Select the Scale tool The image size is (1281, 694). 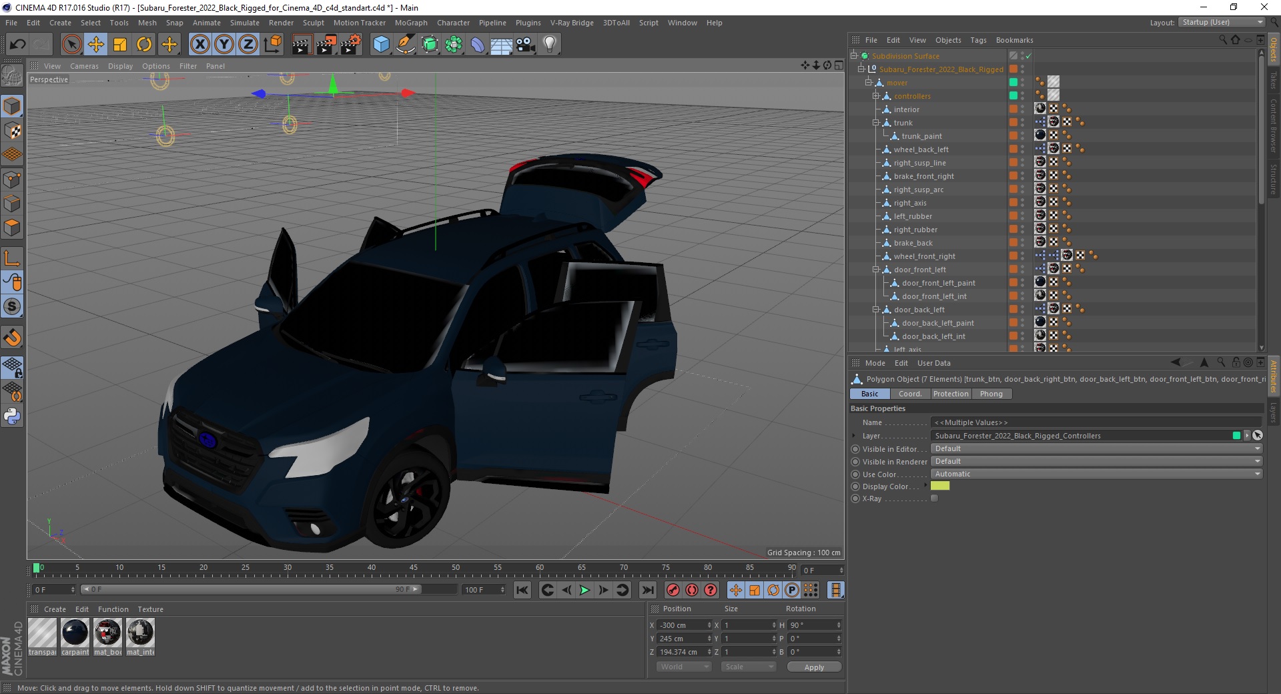point(120,45)
